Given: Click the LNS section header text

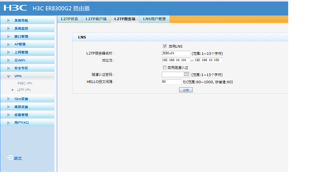Looking at the screenshot, I should [82, 37].
